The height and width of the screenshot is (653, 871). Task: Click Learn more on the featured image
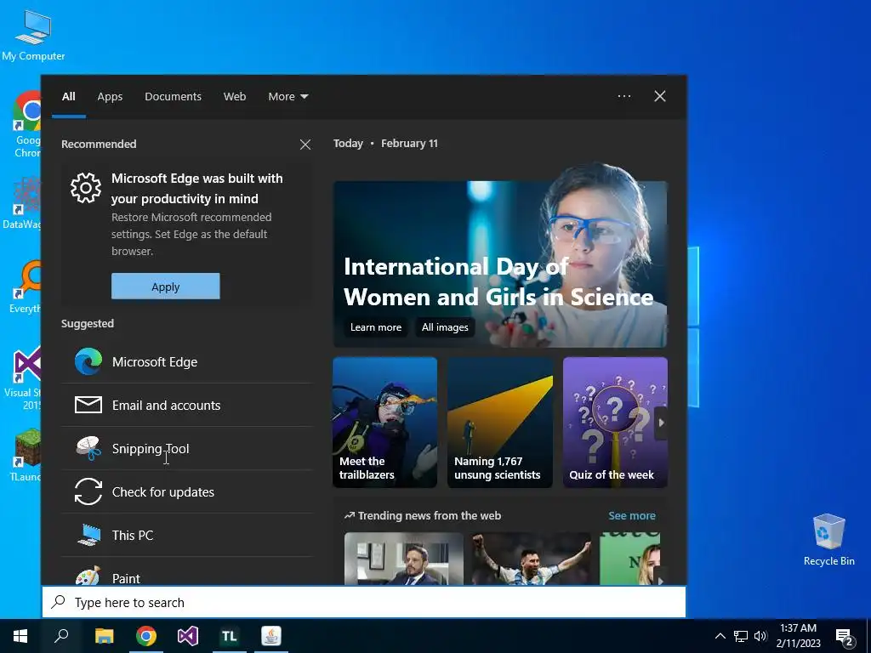[375, 327]
